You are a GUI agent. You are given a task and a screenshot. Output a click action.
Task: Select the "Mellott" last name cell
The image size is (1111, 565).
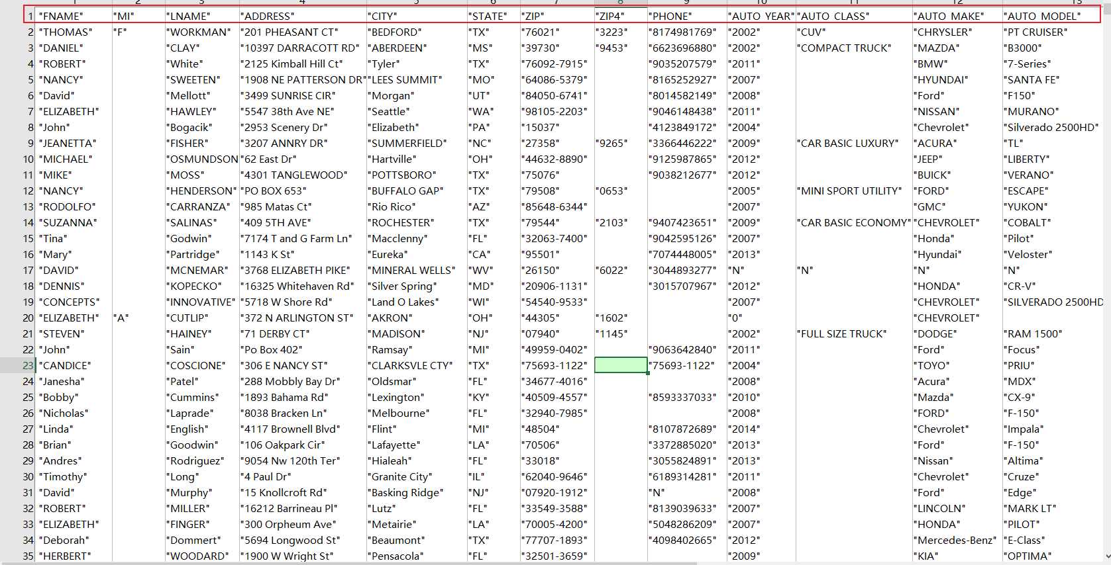coord(202,95)
